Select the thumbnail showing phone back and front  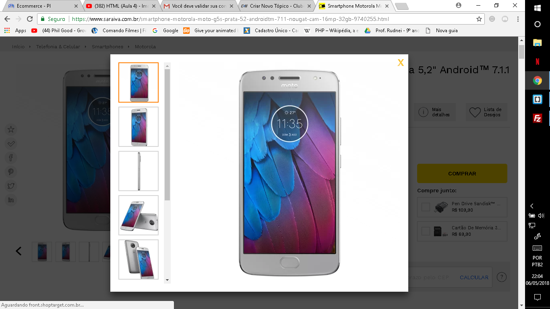click(x=139, y=260)
